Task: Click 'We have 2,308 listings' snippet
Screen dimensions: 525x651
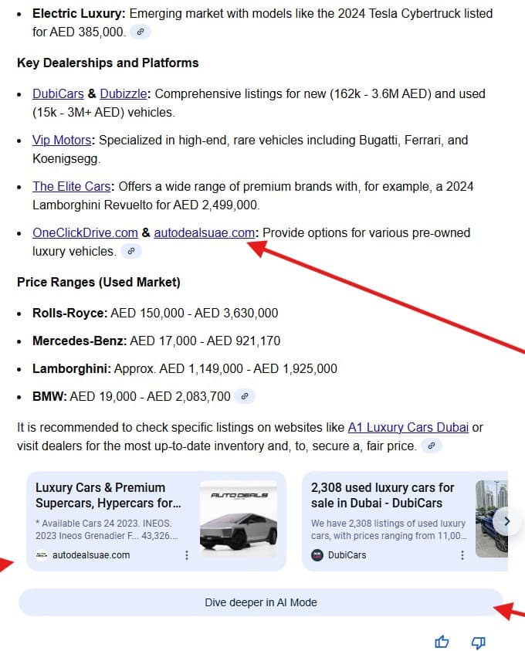Action: click(x=389, y=529)
